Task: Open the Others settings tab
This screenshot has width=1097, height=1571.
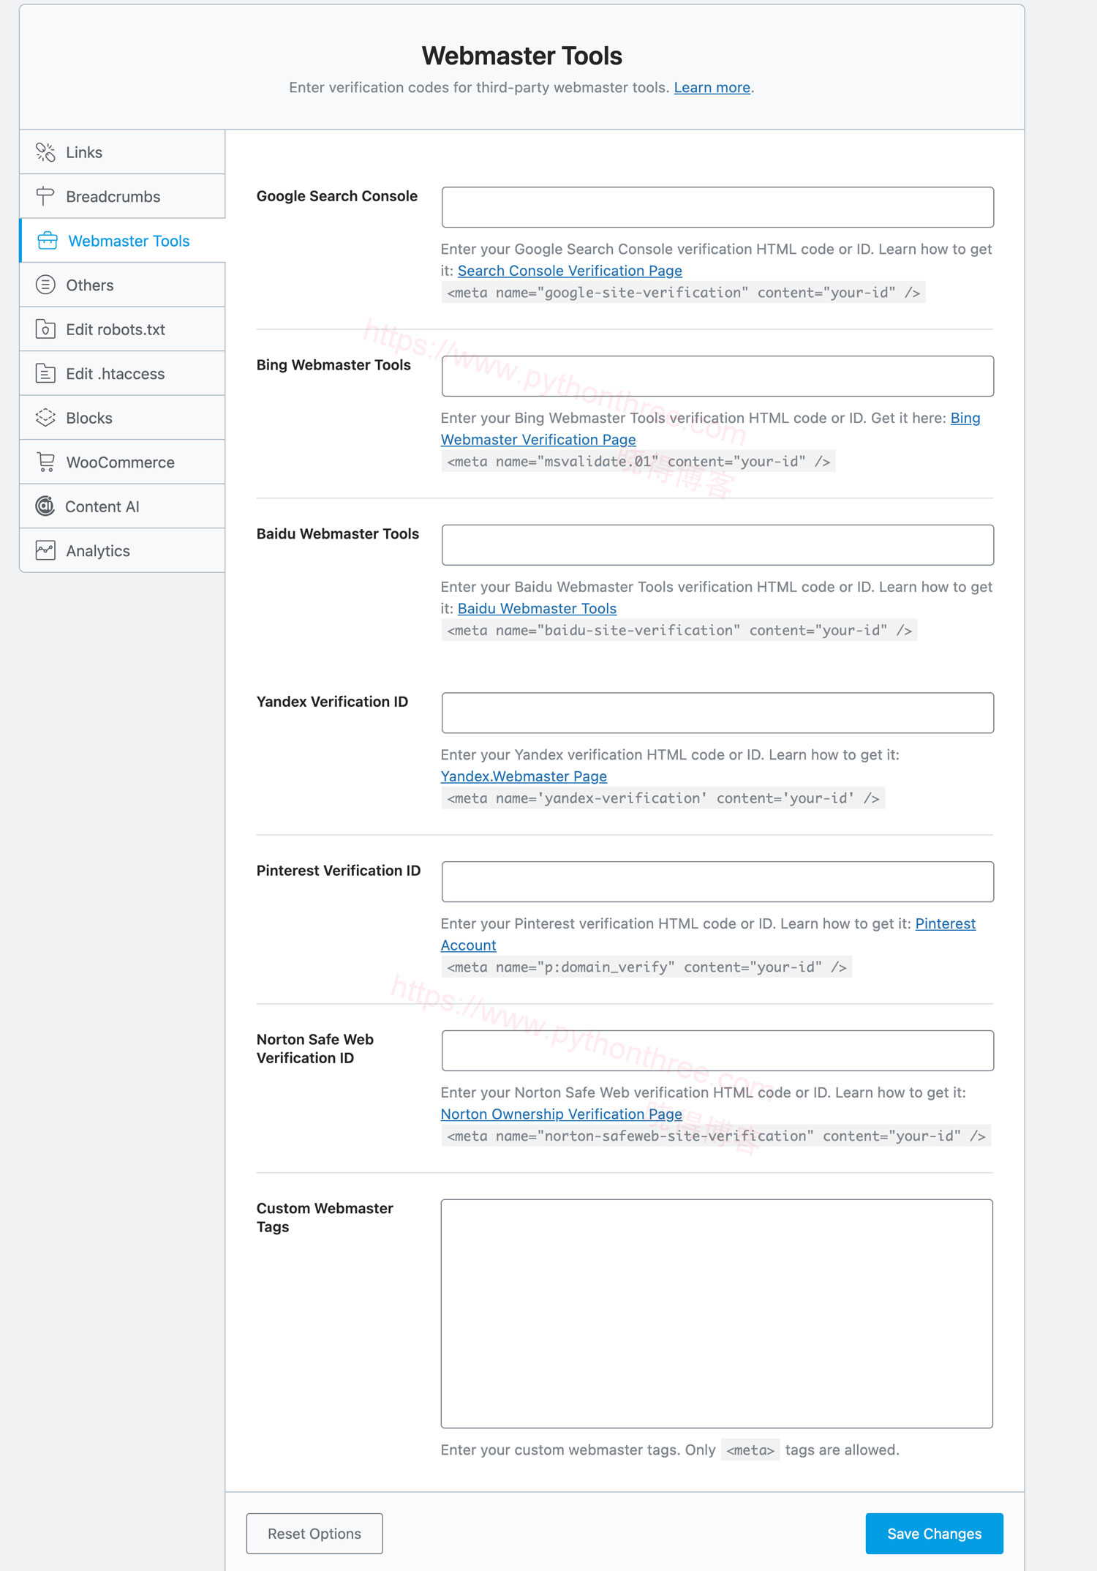Action: [x=122, y=285]
